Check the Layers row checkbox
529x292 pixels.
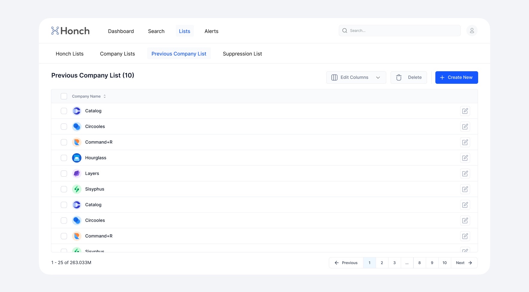coord(64,173)
